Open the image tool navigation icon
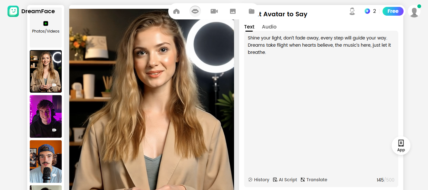 (233, 11)
